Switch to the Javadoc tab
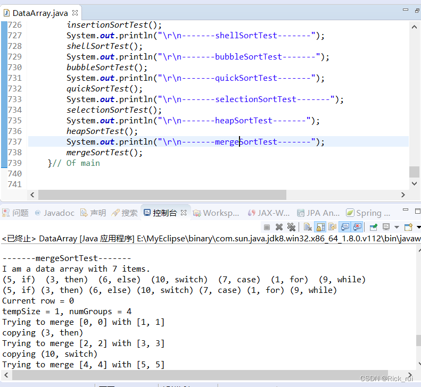Viewport: 421px width, 387px height. coord(55,213)
